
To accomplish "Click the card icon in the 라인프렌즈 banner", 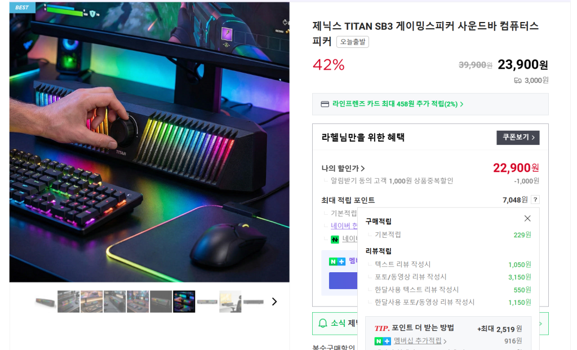I will coord(325,104).
